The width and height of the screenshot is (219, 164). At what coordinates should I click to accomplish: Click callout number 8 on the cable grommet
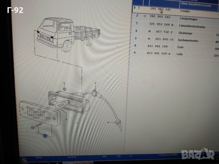(x=107, y=122)
